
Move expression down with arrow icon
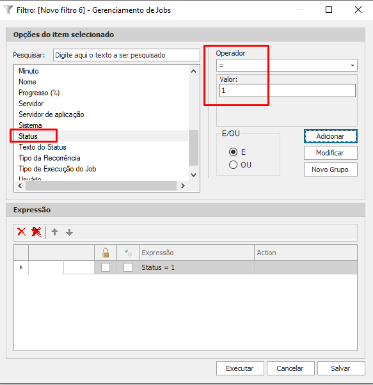click(70, 232)
